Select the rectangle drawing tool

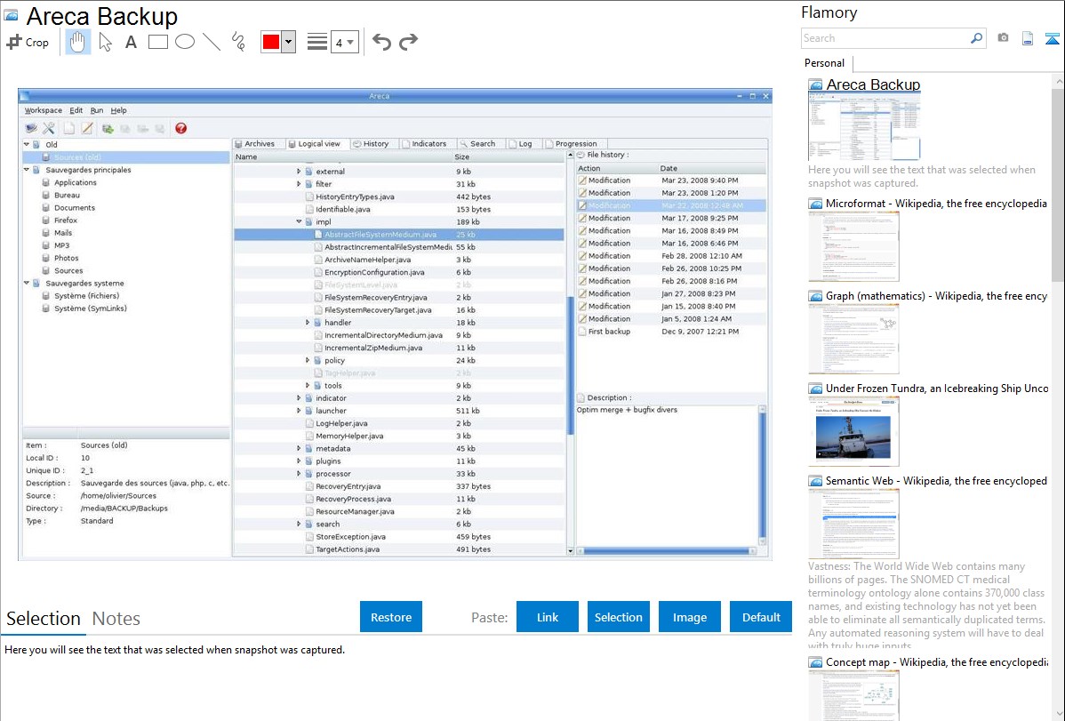157,42
